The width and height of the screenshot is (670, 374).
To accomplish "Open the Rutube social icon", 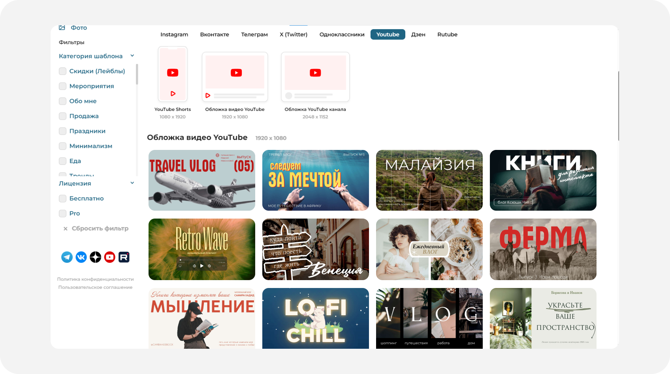I will coord(124,257).
